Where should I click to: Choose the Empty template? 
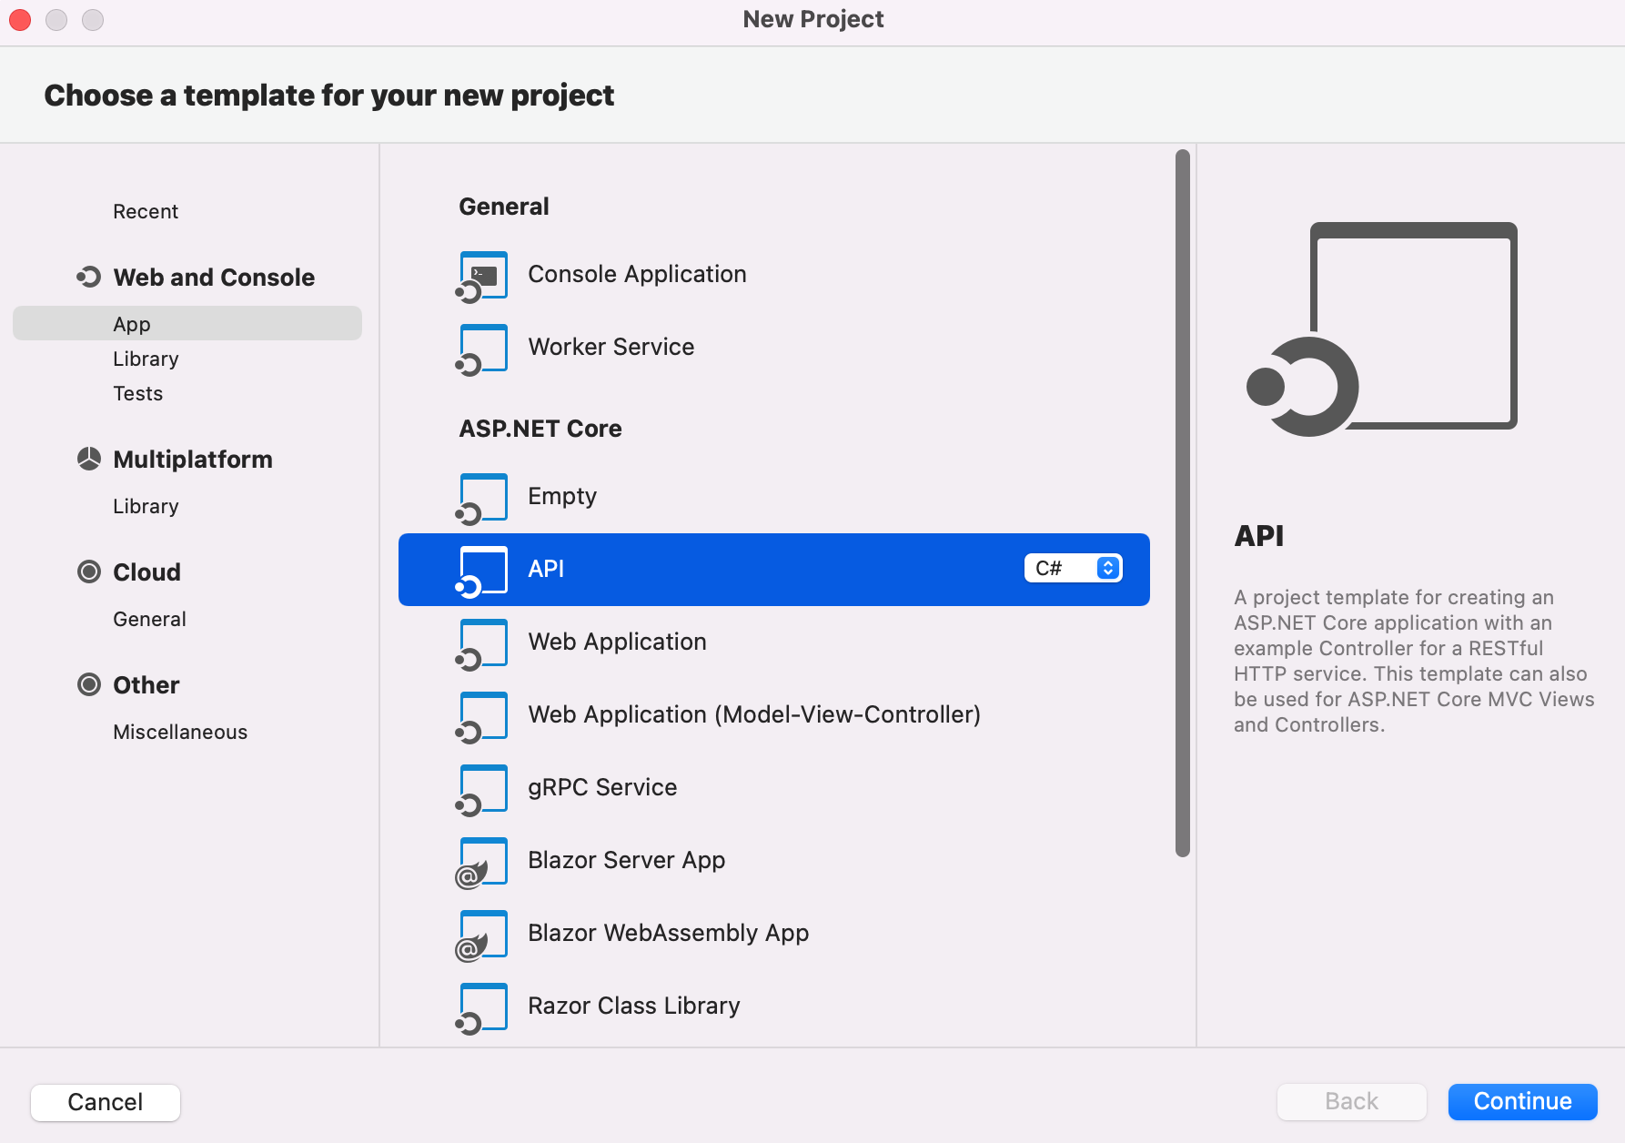coord(774,497)
